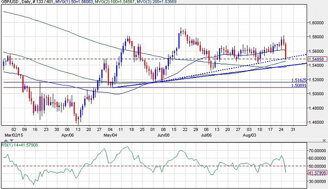Click the 1.60000 price axis label
Viewport: 328px width, 189px height.
317,23
